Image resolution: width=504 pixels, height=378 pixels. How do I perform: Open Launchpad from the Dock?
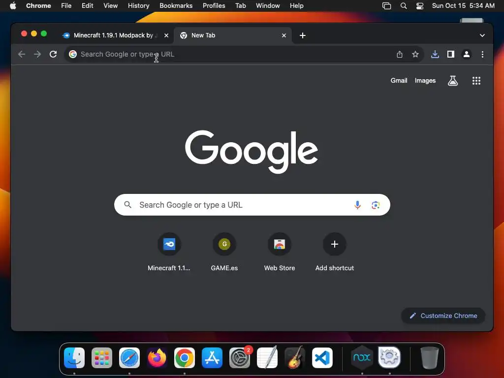[x=102, y=358]
